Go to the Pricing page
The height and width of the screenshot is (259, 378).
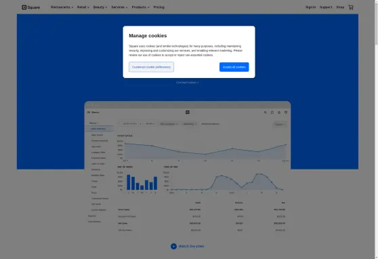(x=159, y=7)
